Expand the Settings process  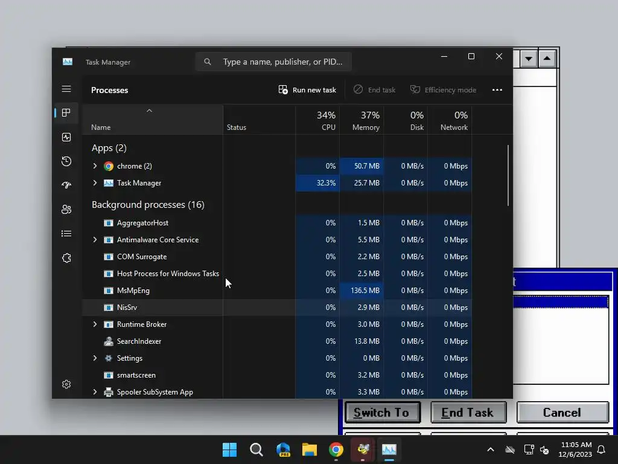95,358
